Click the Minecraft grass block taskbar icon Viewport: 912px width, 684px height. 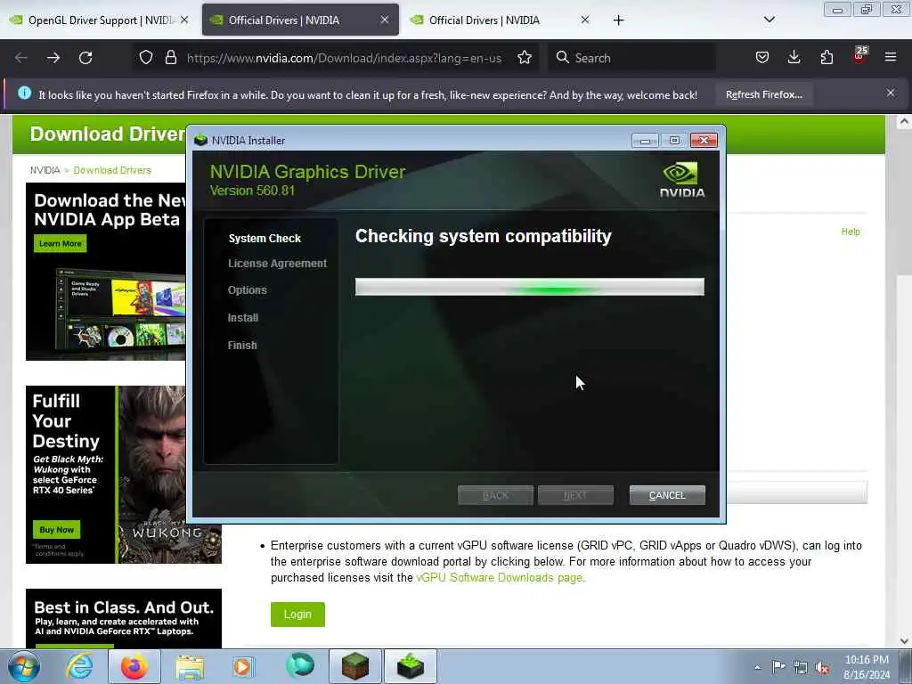coord(354,666)
